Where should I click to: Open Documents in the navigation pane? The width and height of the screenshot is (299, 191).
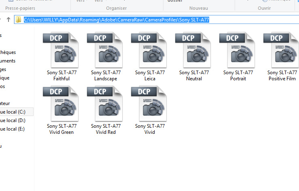pyautogui.click(x=8, y=61)
